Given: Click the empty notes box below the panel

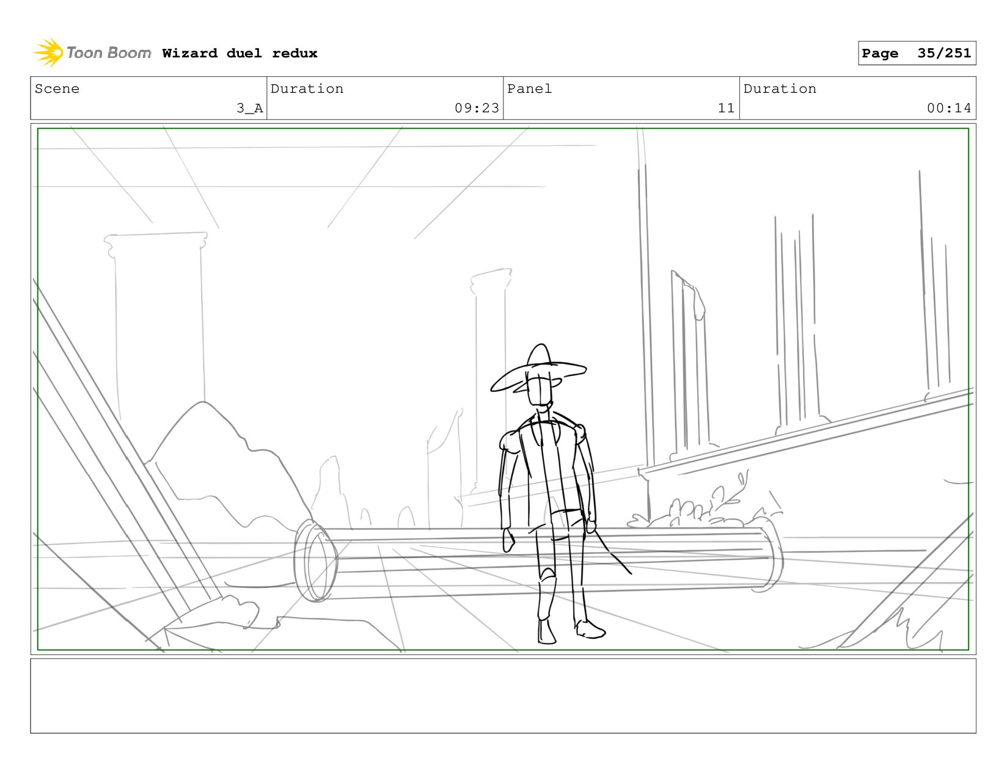Looking at the screenshot, I should pyautogui.click(x=503, y=695).
